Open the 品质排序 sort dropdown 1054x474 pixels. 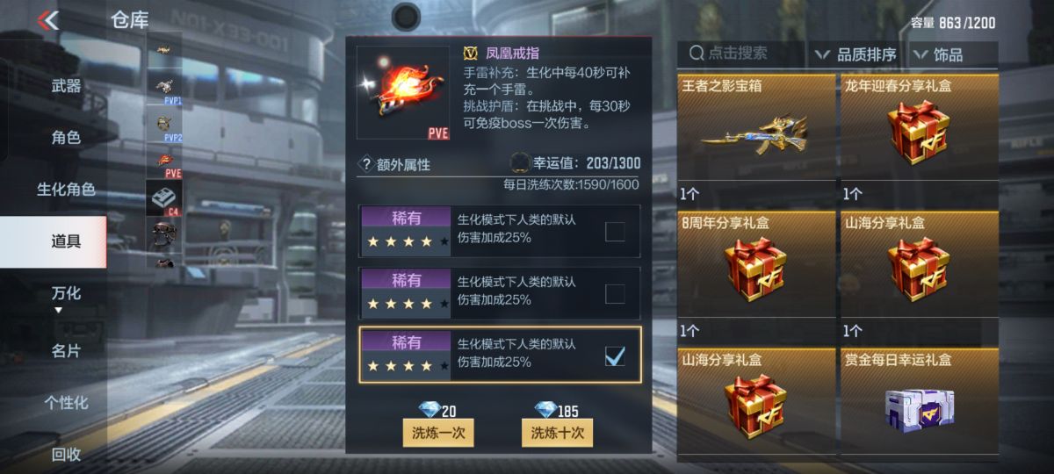click(x=855, y=54)
